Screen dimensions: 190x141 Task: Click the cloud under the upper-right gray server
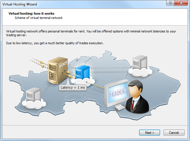[140, 72]
